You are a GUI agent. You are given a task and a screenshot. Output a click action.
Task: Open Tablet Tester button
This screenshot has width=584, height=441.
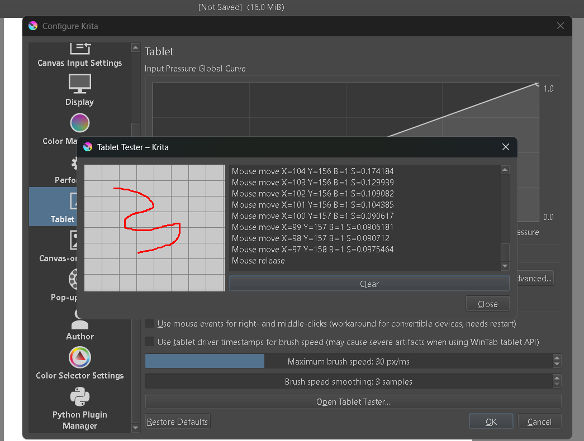[x=353, y=401]
